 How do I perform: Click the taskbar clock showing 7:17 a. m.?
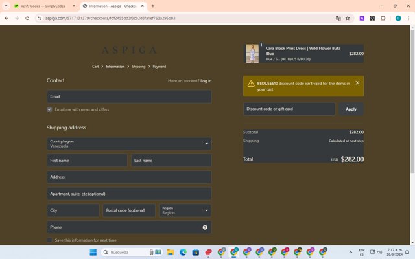coord(394,252)
